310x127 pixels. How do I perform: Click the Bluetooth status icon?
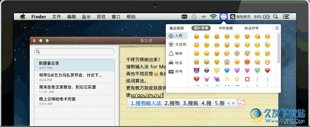point(204,17)
